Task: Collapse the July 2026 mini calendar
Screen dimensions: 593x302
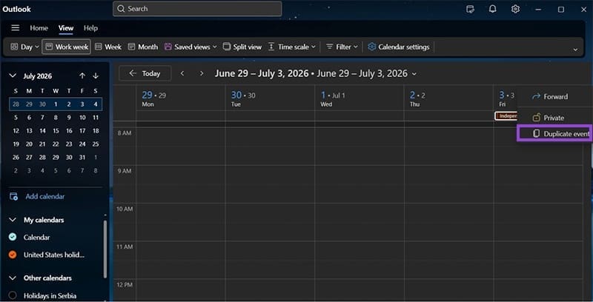Action: (13, 76)
